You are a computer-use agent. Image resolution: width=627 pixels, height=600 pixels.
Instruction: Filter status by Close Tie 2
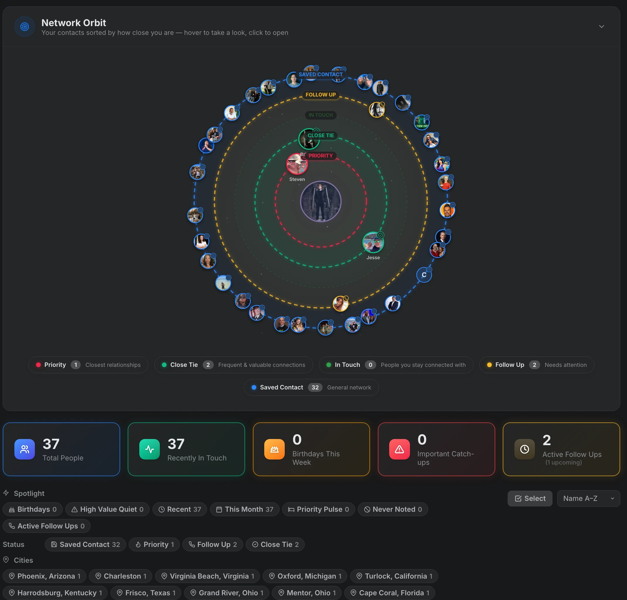pos(275,545)
